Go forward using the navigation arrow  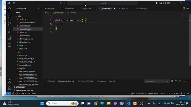pos(64,3)
